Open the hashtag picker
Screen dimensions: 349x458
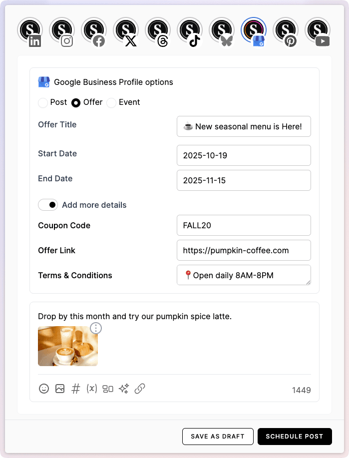point(75,389)
